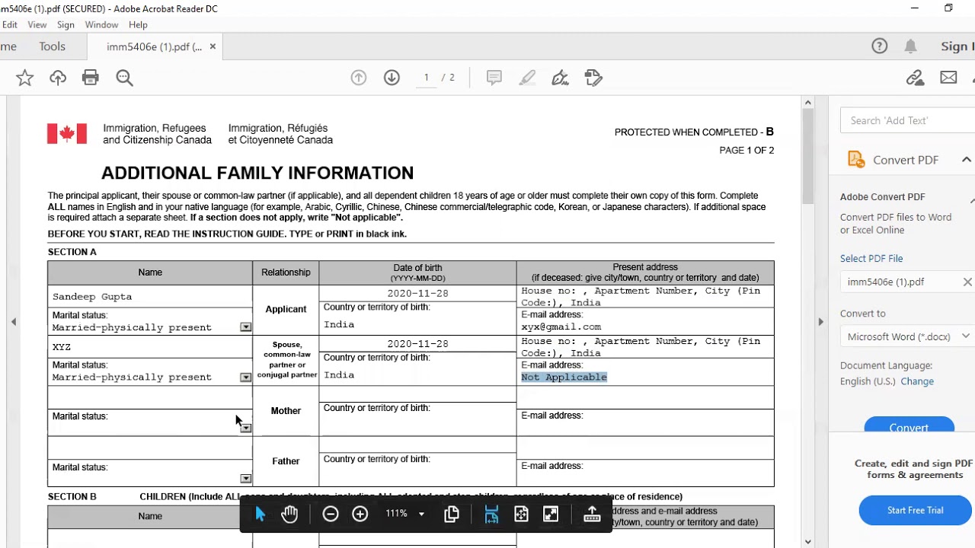Image resolution: width=975 pixels, height=548 pixels.
Task: Go to the previous page arrow
Action: coord(359,78)
